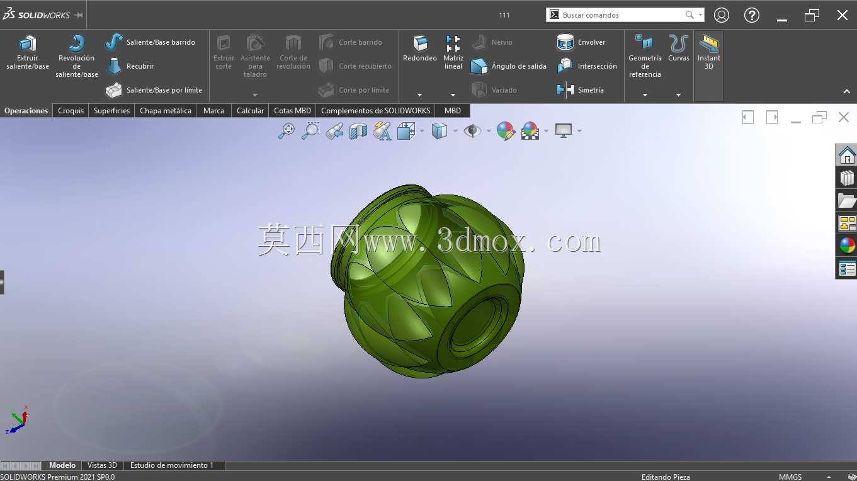Viewport: 857px width, 481px height.
Task: Activate Zoom to Area magnifier
Action: pos(310,131)
